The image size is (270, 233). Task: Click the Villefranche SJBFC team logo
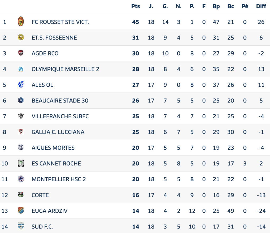coord(21,116)
